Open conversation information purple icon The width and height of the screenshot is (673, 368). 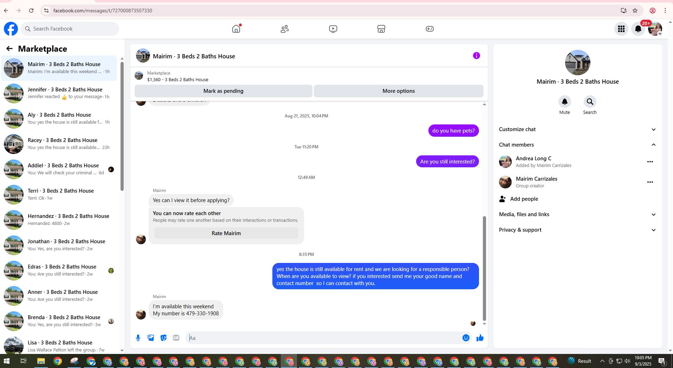click(x=477, y=56)
